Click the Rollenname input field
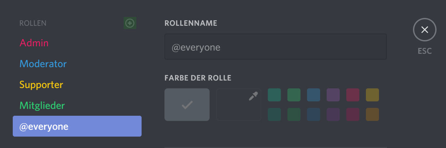 point(276,47)
